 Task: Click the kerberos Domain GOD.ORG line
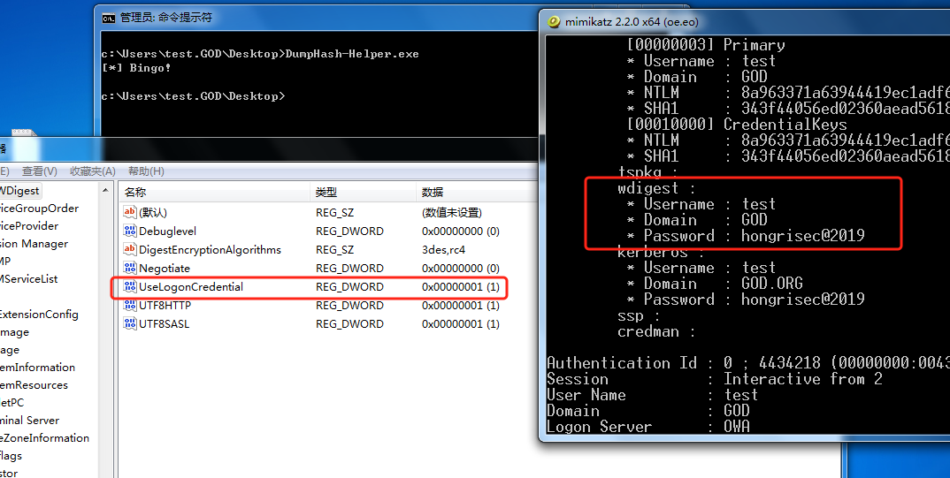coord(715,284)
